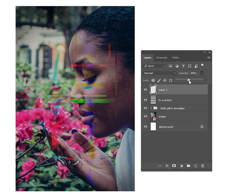The image size is (225, 196).
Task: Click the lock transparent pixels icon
Action: 153,80
